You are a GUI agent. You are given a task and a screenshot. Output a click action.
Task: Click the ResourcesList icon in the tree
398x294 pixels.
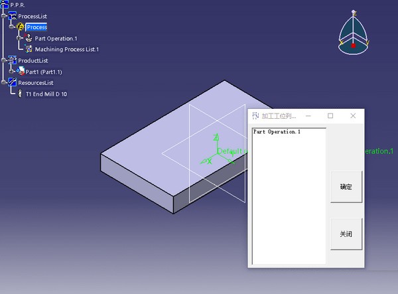coord(12,83)
